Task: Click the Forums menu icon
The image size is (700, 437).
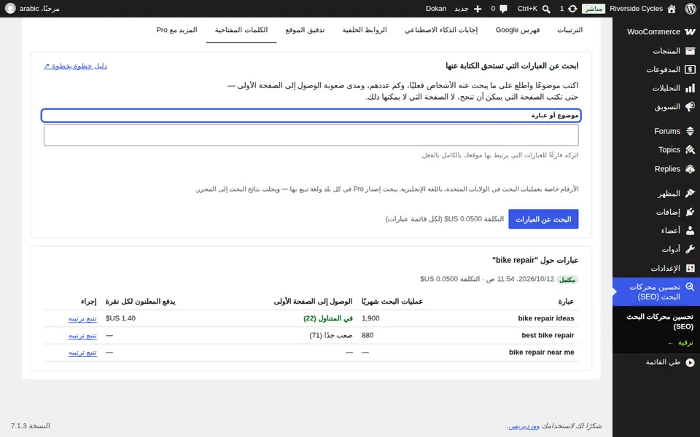Action: coord(690,131)
